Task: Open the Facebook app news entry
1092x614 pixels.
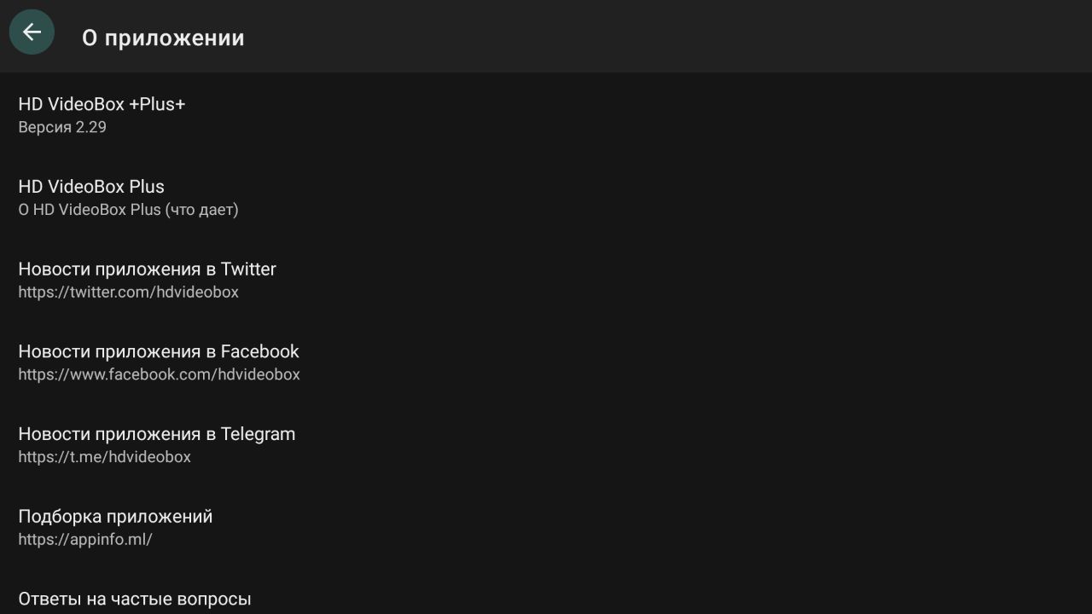Action: (546, 362)
